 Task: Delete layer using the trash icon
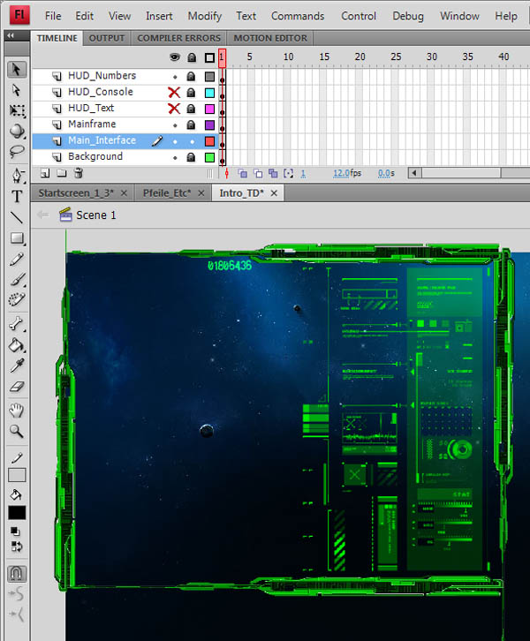[79, 174]
